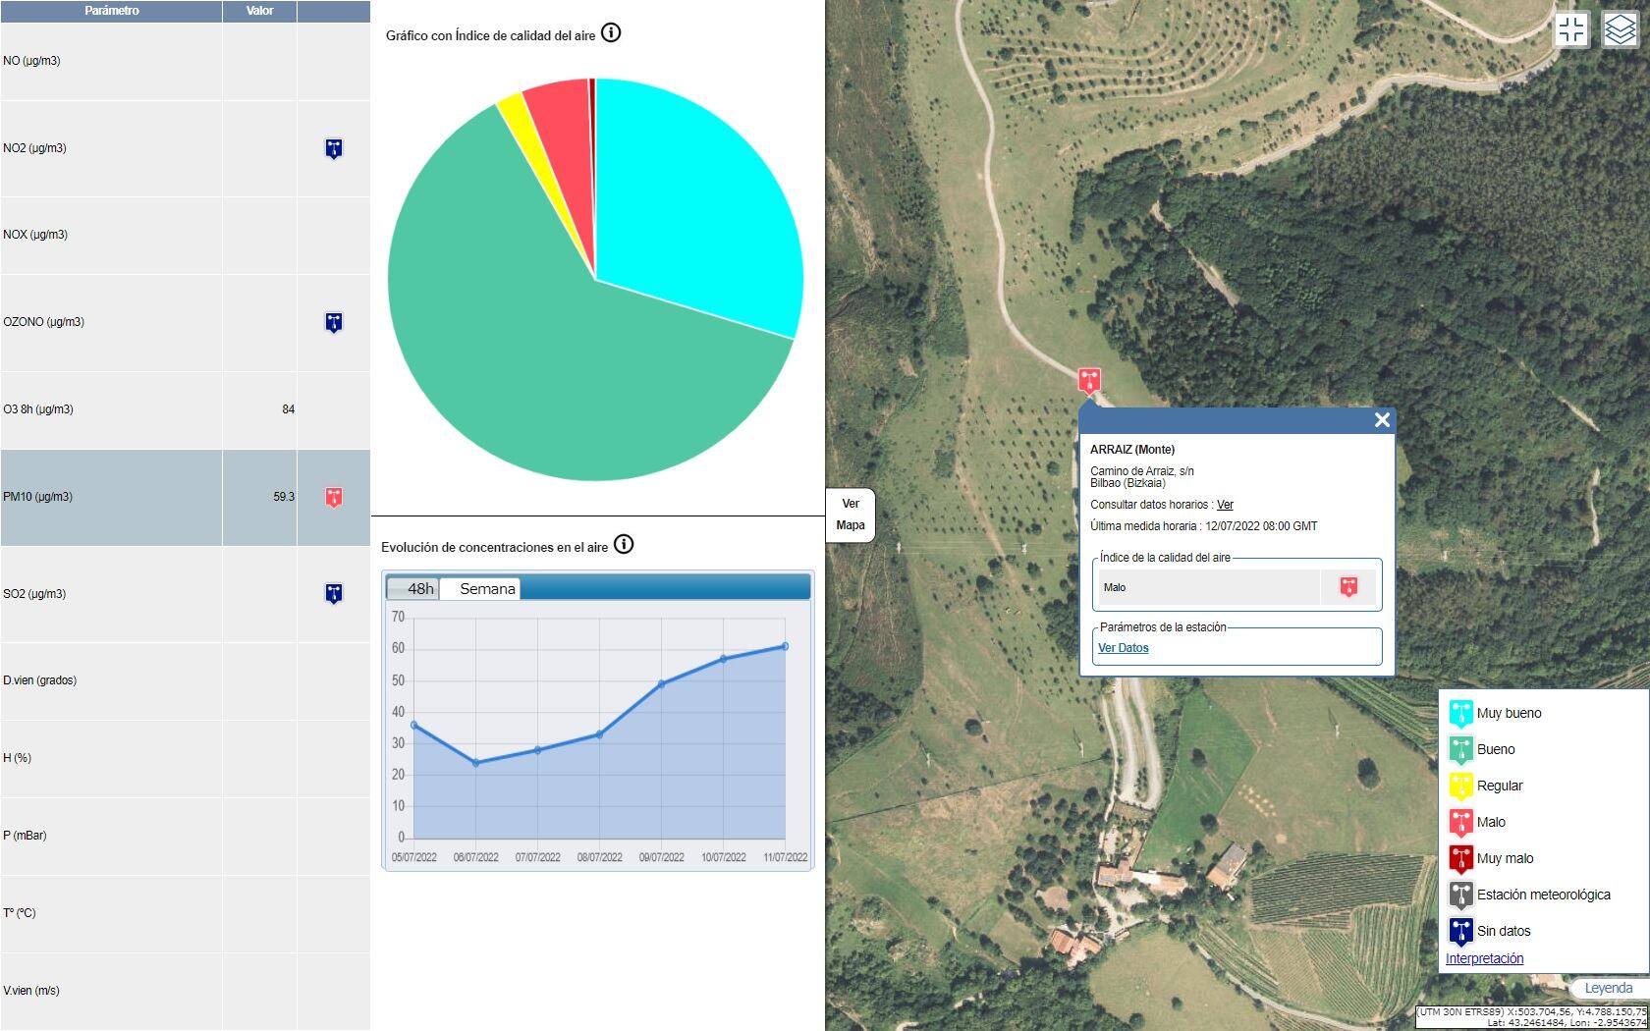Select the H (%) row
The height and width of the screenshot is (1031, 1650).
pyautogui.click(x=185, y=758)
